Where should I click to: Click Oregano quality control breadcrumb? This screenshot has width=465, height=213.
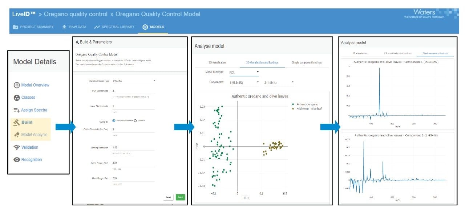pyautogui.click(x=76, y=14)
